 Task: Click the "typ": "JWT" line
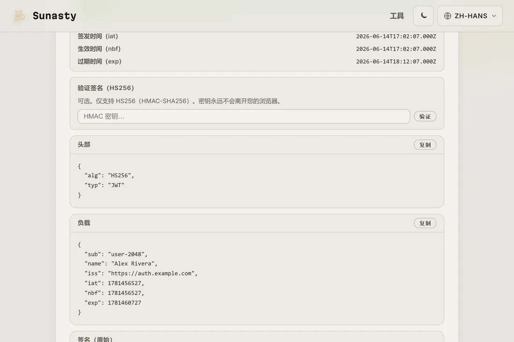105,185
